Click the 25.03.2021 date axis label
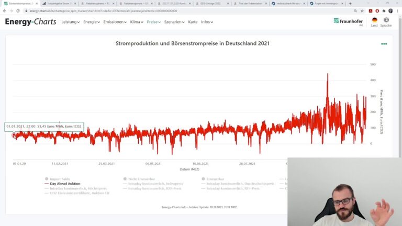This screenshot has height=226, width=402. click(107, 163)
